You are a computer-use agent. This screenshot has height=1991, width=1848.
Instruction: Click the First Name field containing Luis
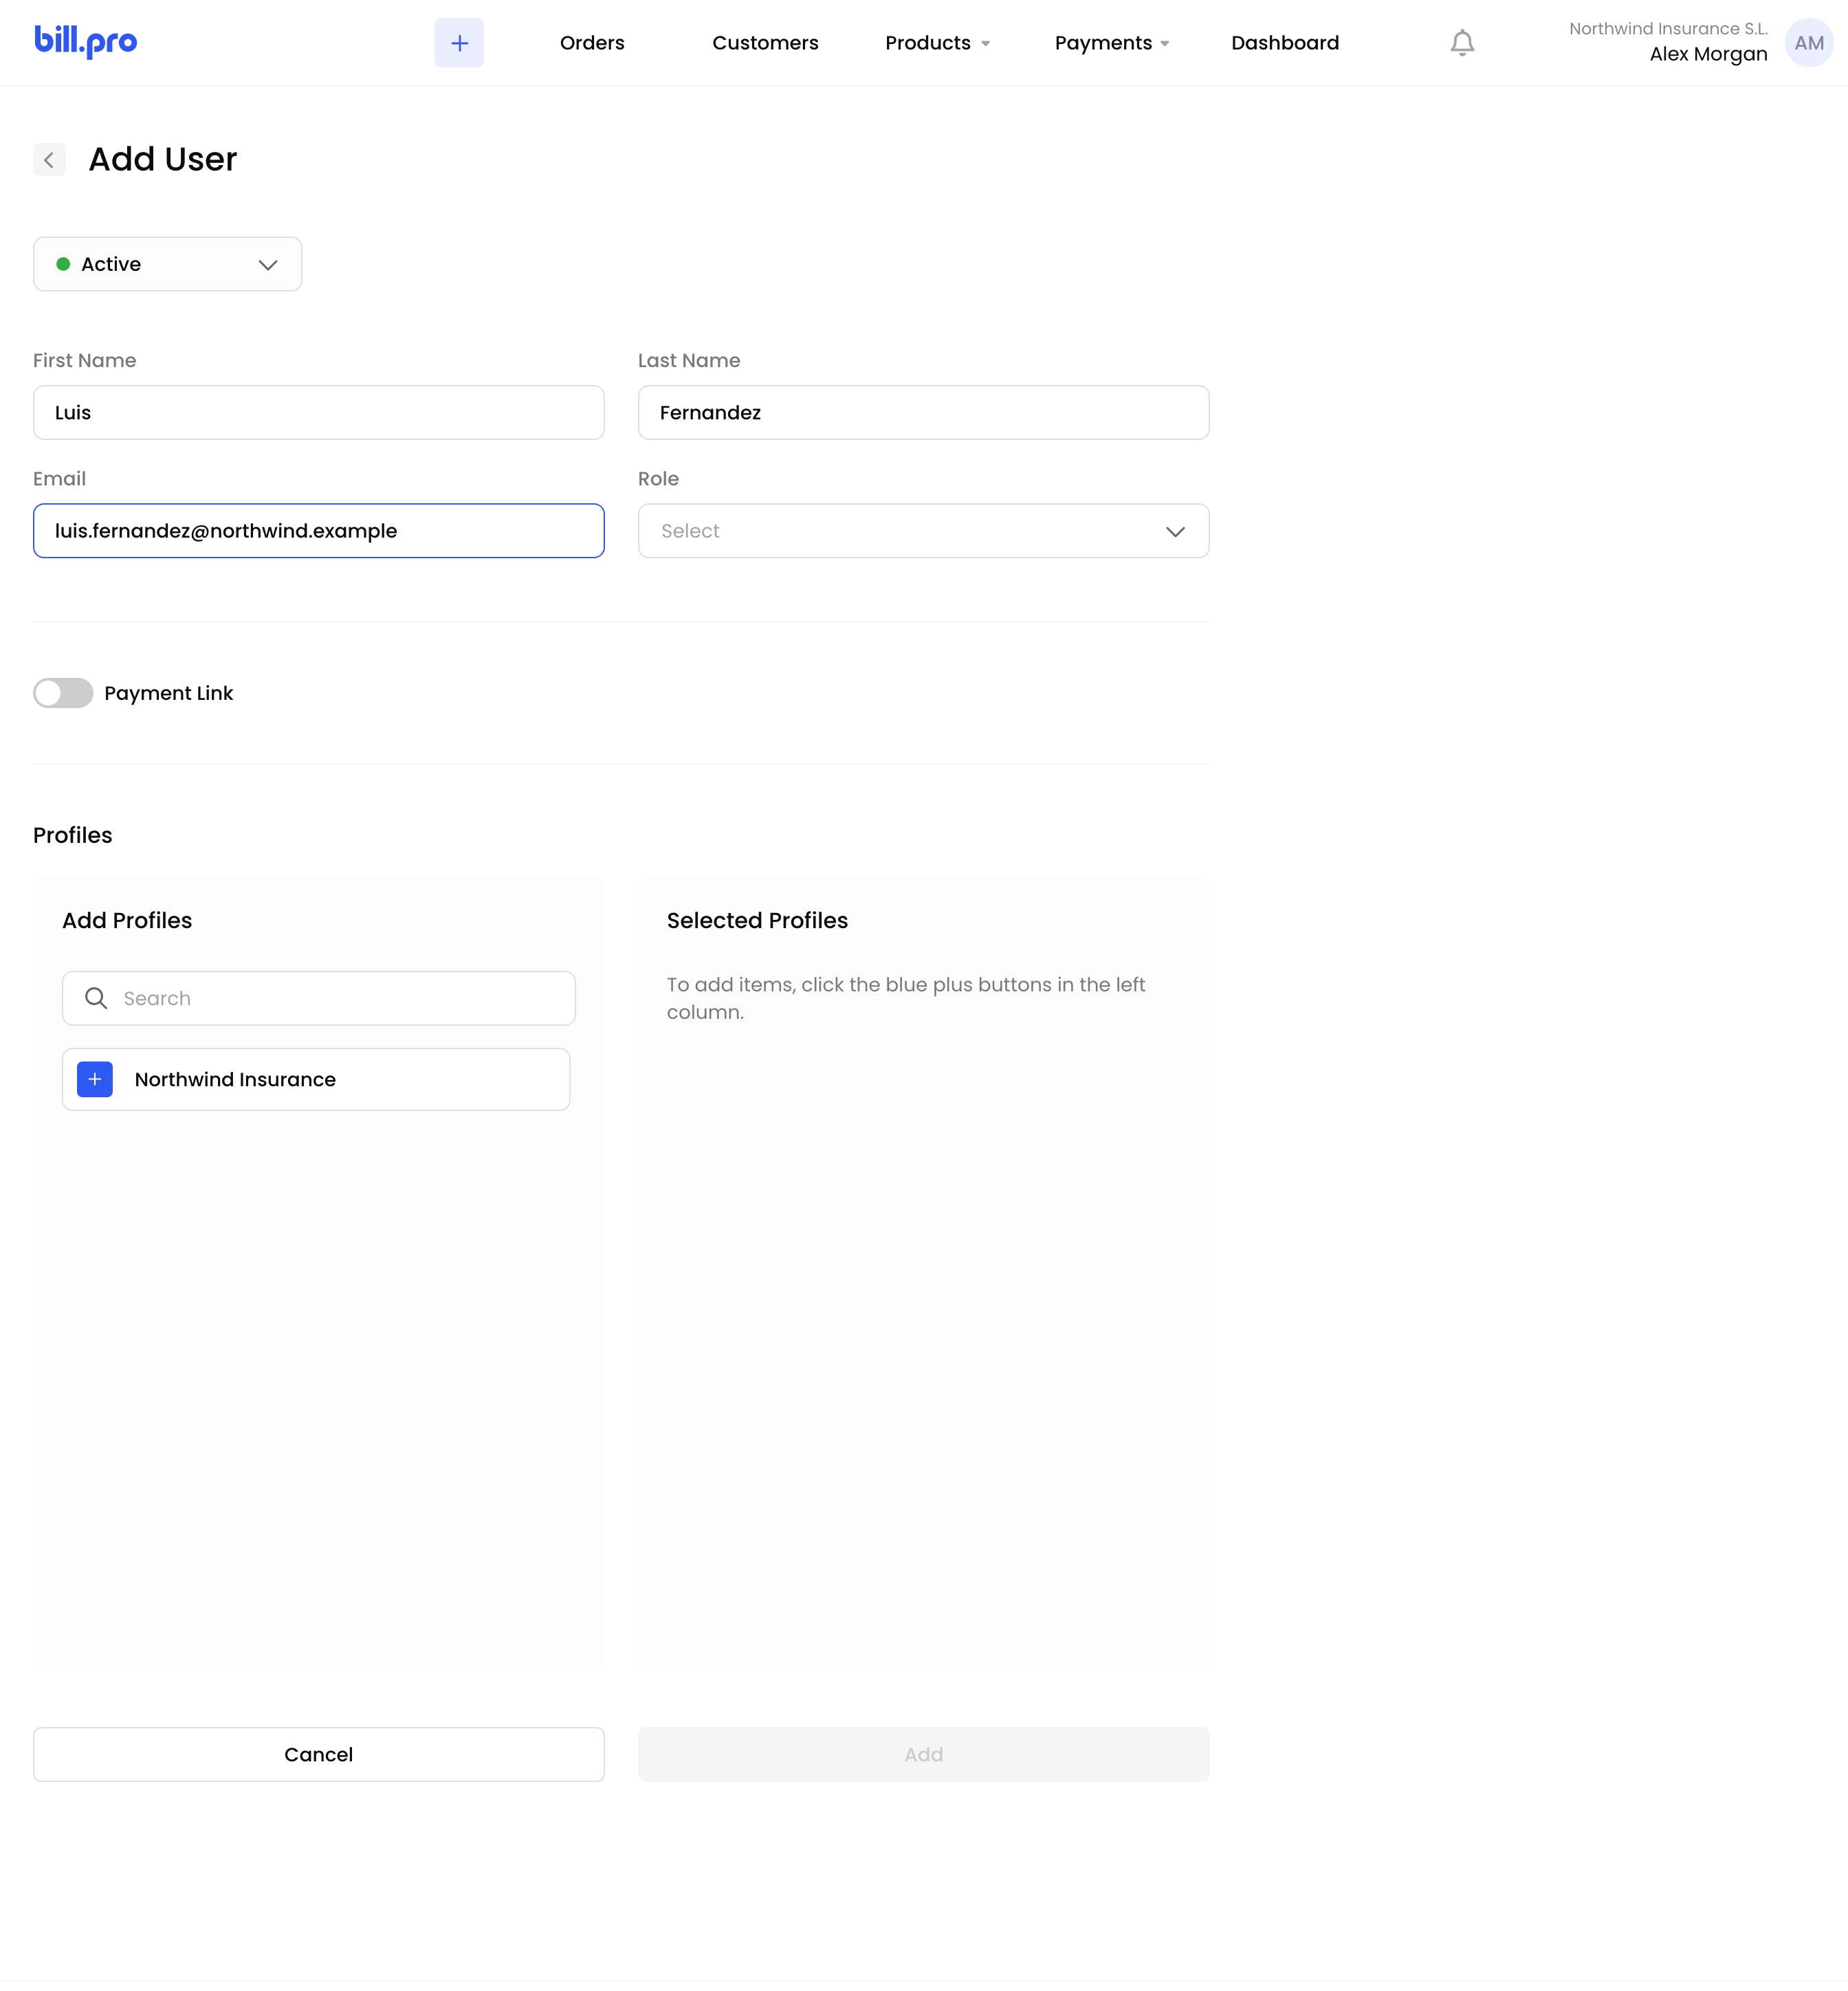(x=319, y=413)
